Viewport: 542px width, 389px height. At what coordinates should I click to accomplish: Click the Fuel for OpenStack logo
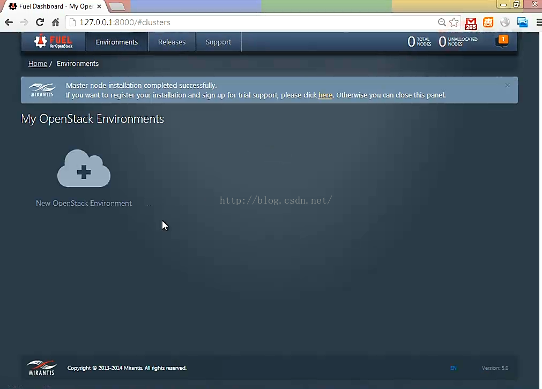coord(53,41)
